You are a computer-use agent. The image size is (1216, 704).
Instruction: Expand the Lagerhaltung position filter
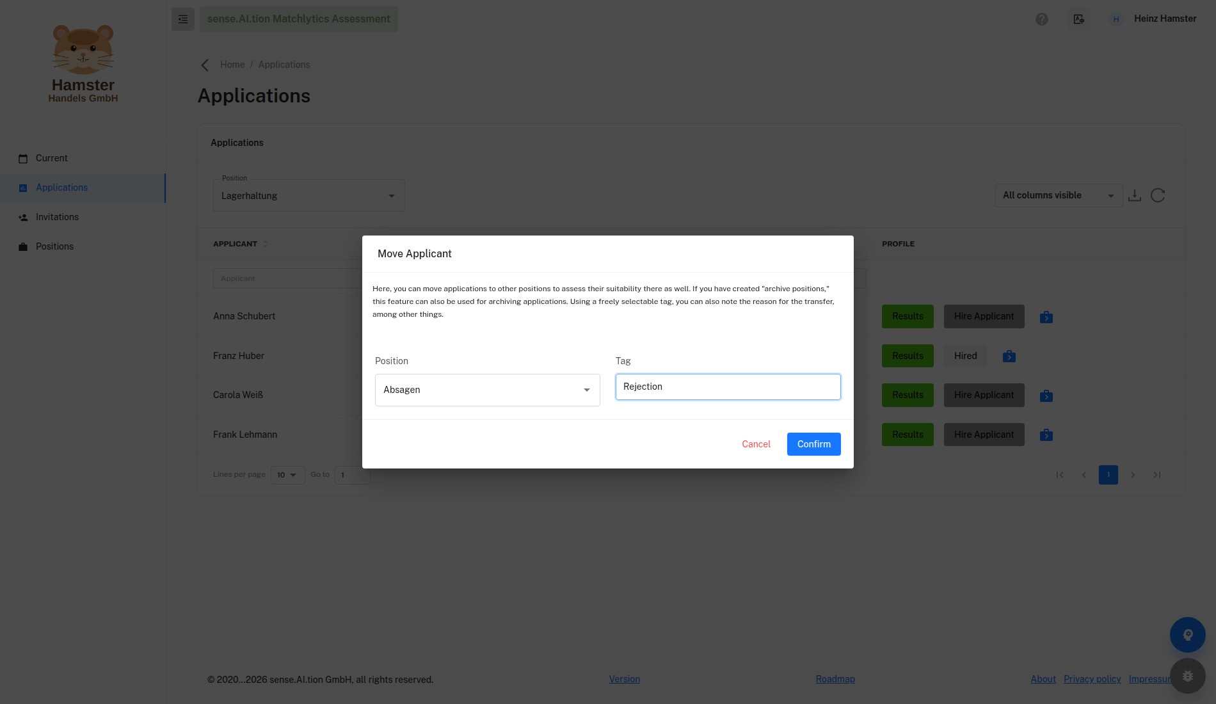click(309, 196)
